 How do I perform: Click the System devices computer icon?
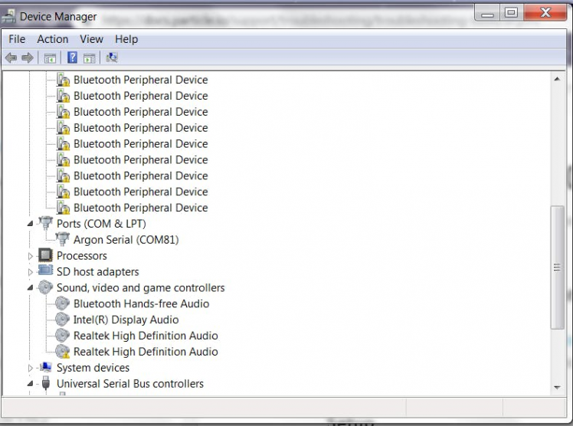pyautogui.click(x=45, y=367)
